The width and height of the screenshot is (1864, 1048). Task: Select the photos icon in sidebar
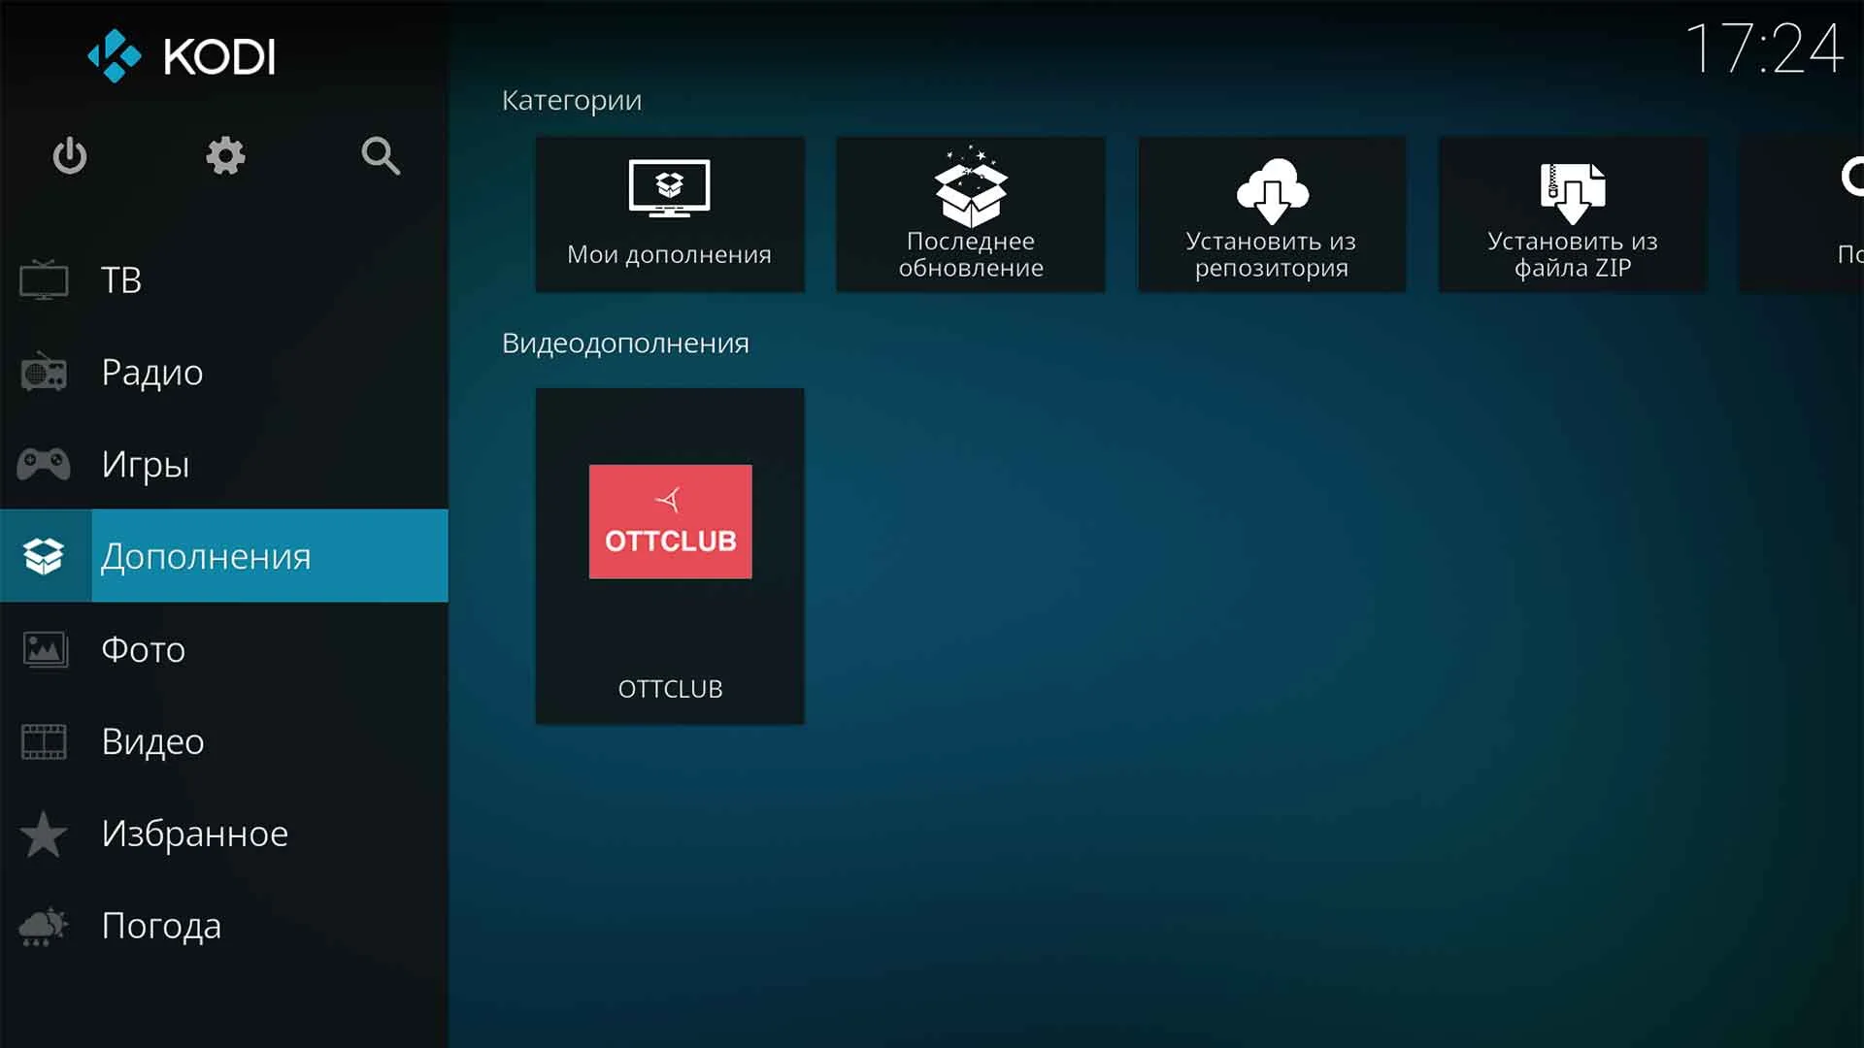pyautogui.click(x=43, y=649)
